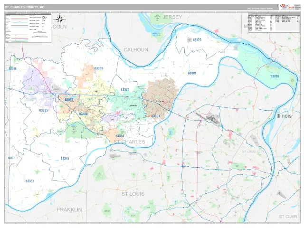
Task: Click the FRANKLIN county label
Action: (69, 209)
